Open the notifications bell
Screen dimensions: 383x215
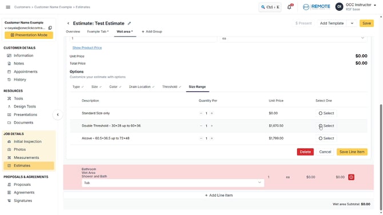(x=289, y=7)
